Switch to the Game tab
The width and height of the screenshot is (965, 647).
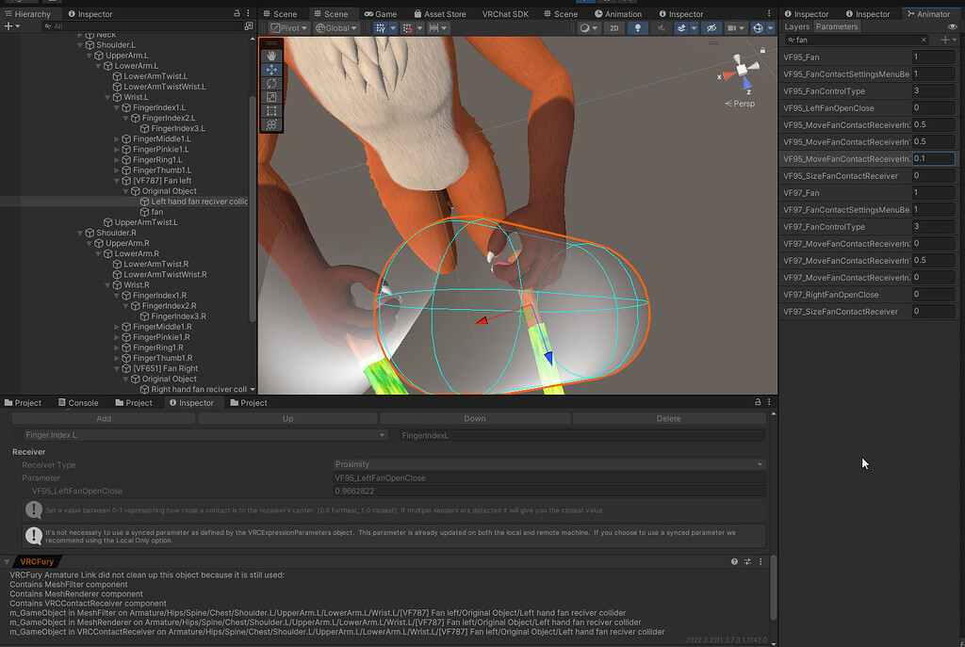(x=382, y=13)
